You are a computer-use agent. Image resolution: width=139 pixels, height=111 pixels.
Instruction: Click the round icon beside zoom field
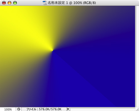tap(19, 109)
